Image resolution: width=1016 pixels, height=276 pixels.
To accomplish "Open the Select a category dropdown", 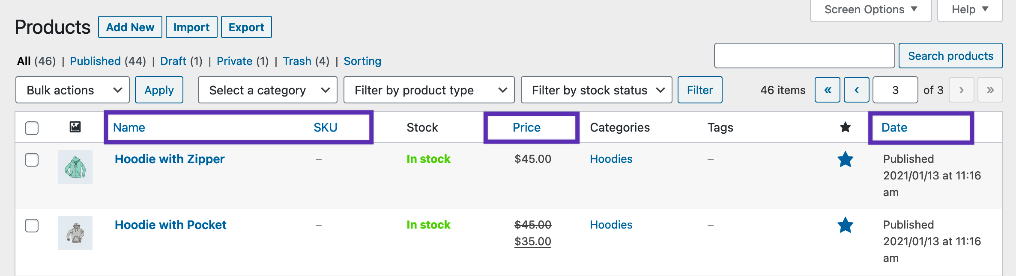I will (x=267, y=90).
